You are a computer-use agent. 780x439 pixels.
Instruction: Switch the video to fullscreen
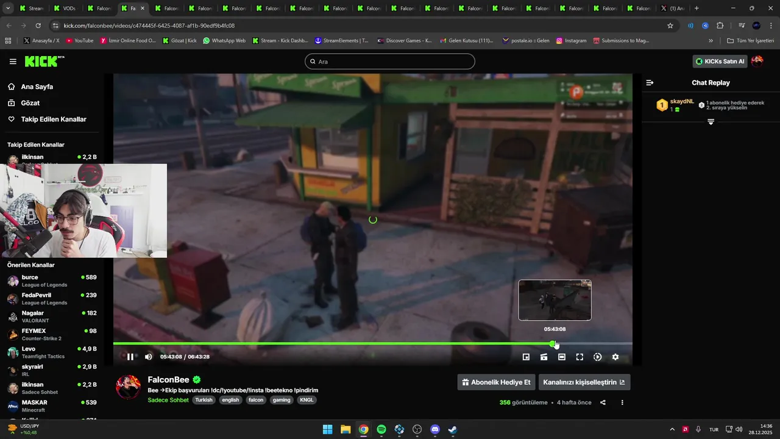pyautogui.click(x=580, y=357)
